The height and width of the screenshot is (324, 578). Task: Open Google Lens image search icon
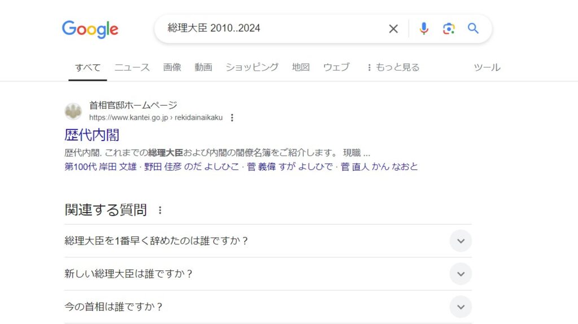[449, 29]
